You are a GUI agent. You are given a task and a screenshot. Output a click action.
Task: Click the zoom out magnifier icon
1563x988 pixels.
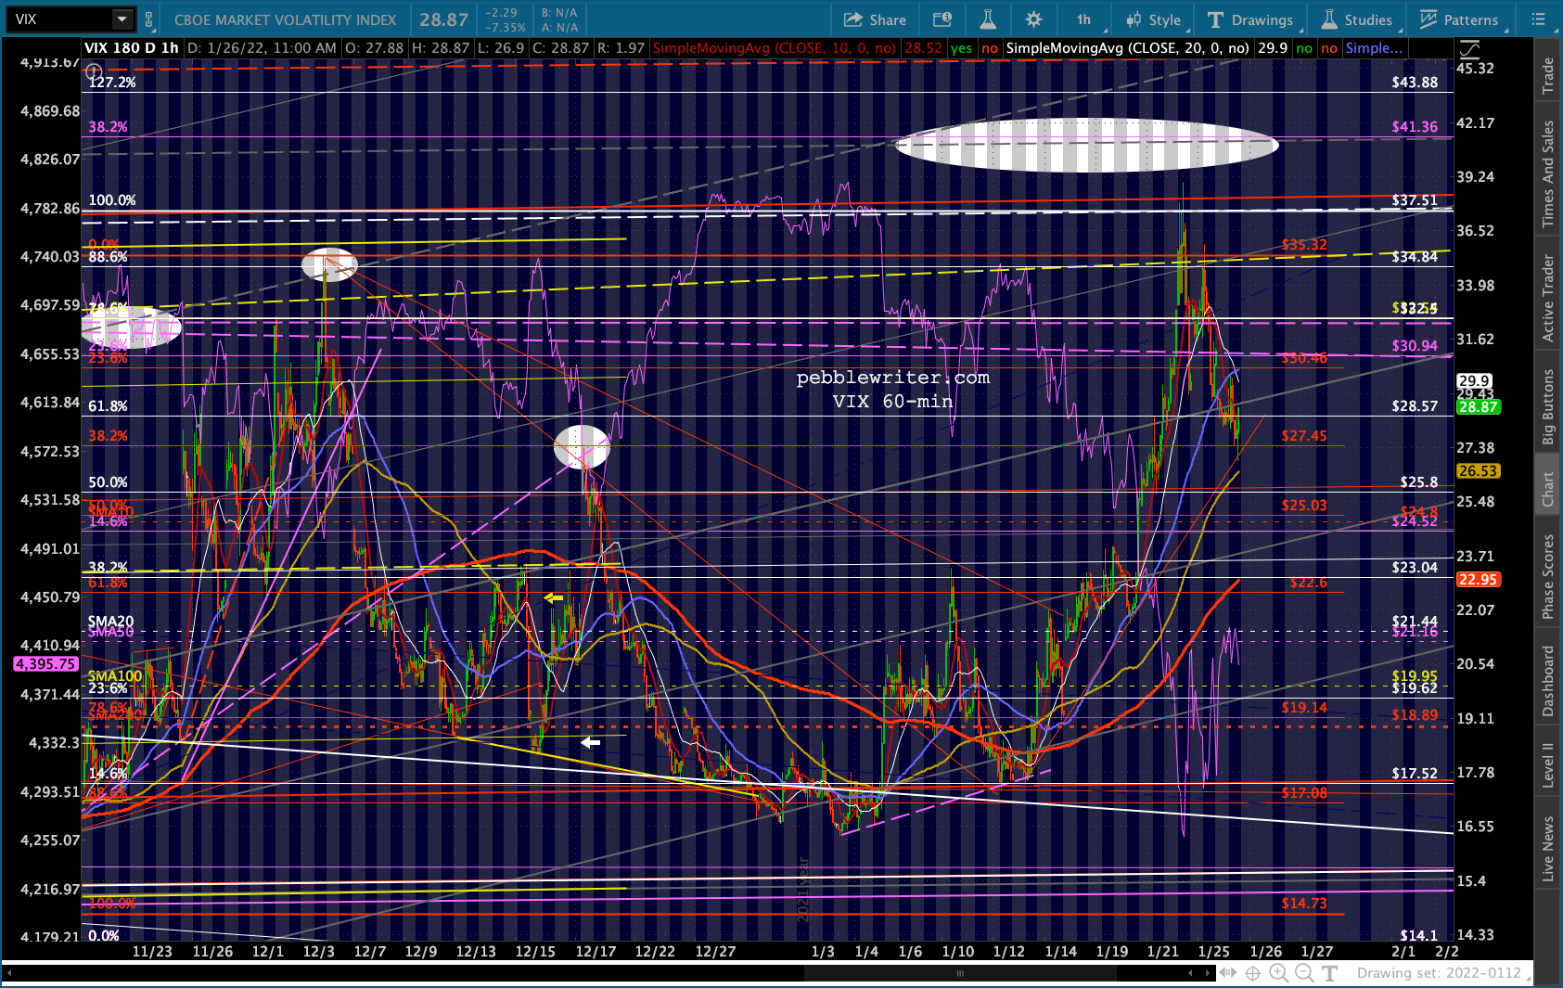pos(1303,973)
